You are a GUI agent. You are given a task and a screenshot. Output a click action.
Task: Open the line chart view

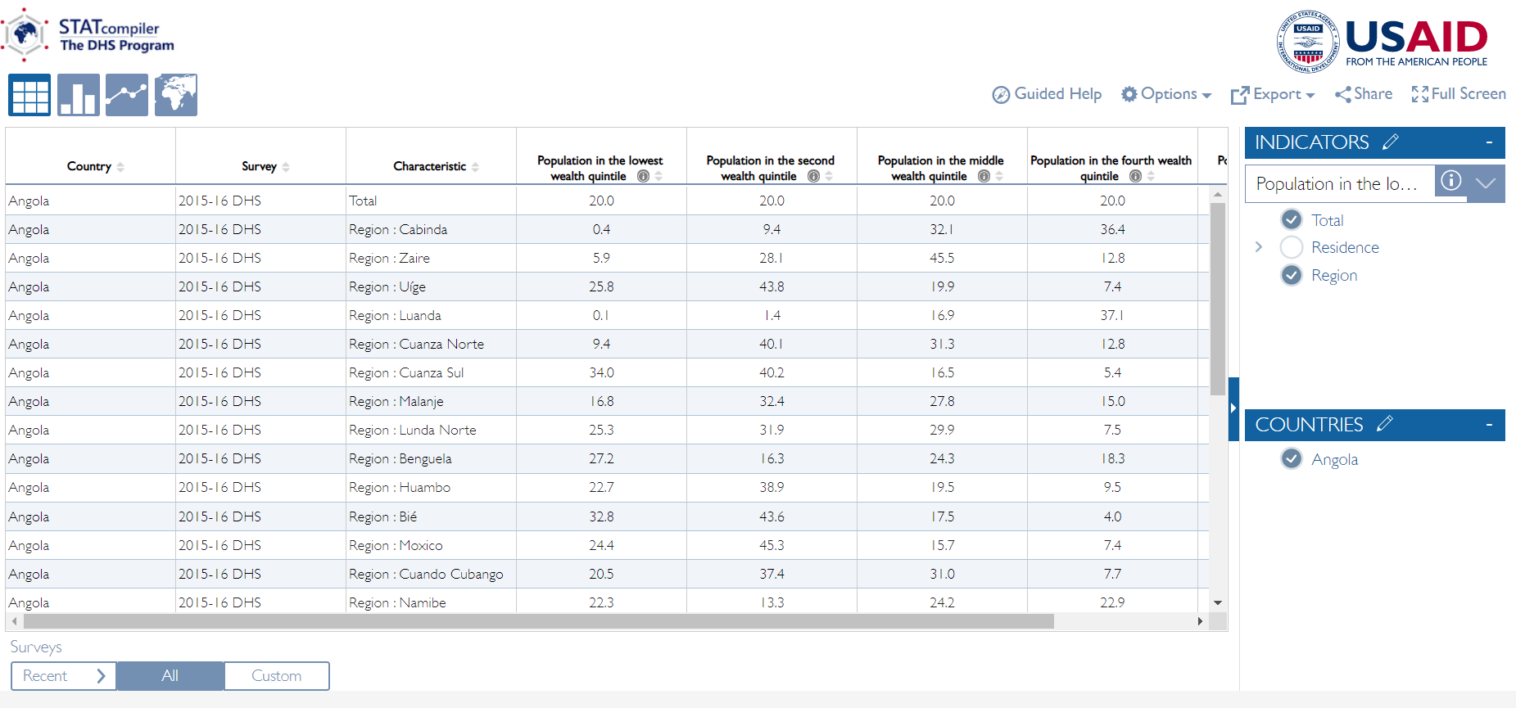(127, 95)
